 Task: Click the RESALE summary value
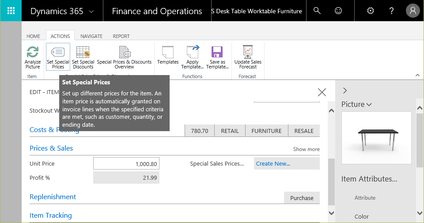point(304,131)
